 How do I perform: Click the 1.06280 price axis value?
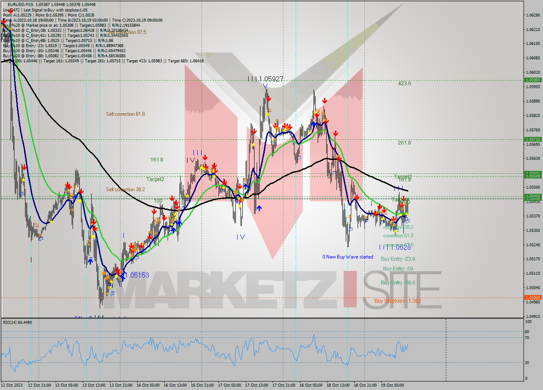click(533, 15)
